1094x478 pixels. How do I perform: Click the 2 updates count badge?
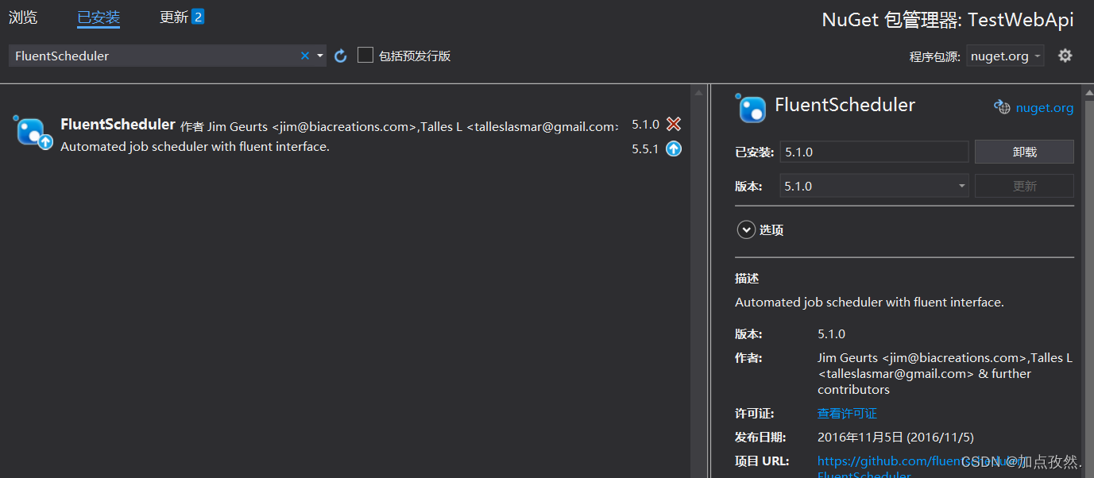[198, 17]
